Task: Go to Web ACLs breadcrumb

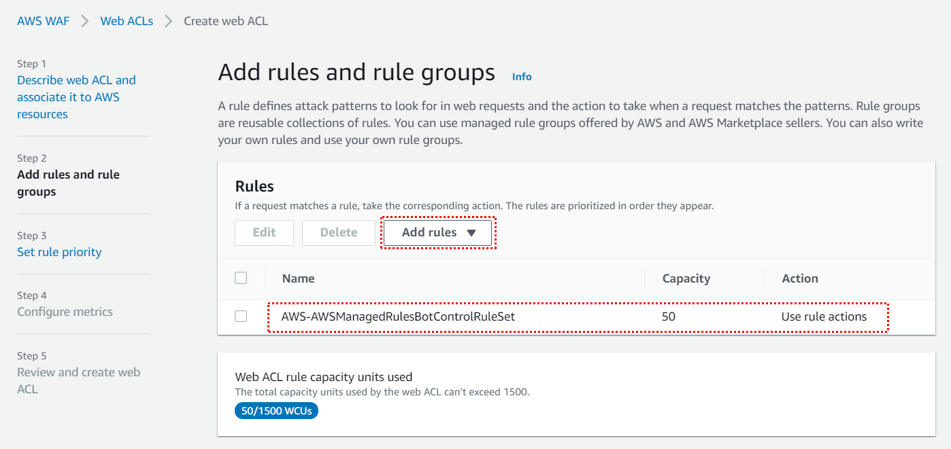Action: 127,21
